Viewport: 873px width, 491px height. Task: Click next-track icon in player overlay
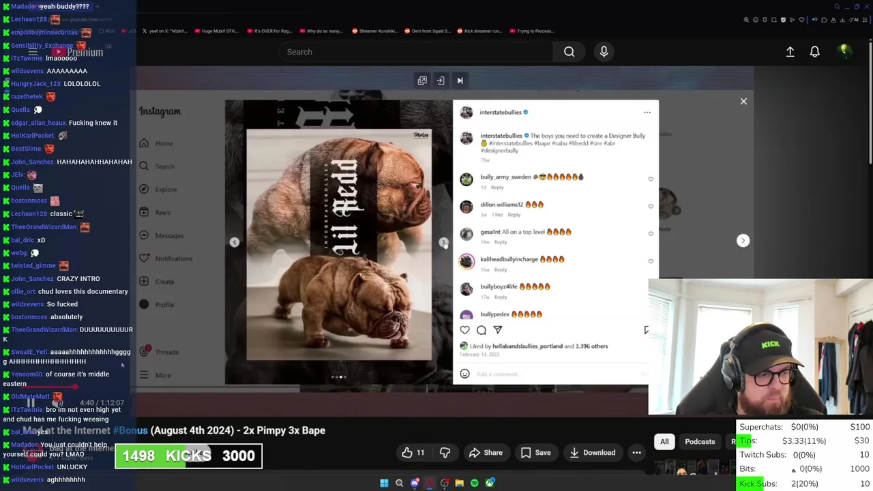[460, 80]
